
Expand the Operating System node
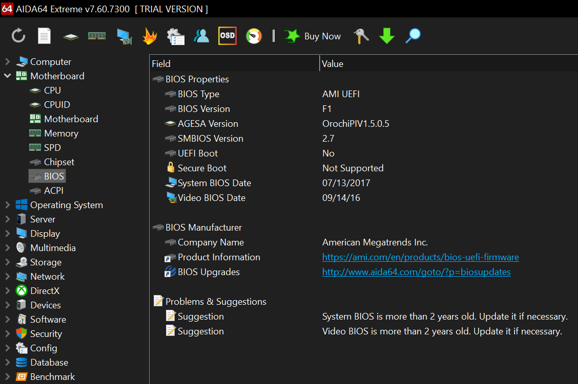7,205
